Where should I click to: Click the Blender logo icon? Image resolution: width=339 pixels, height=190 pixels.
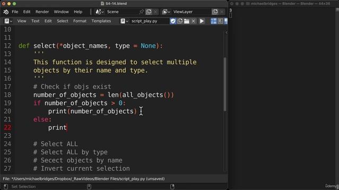tap(6, 12)
